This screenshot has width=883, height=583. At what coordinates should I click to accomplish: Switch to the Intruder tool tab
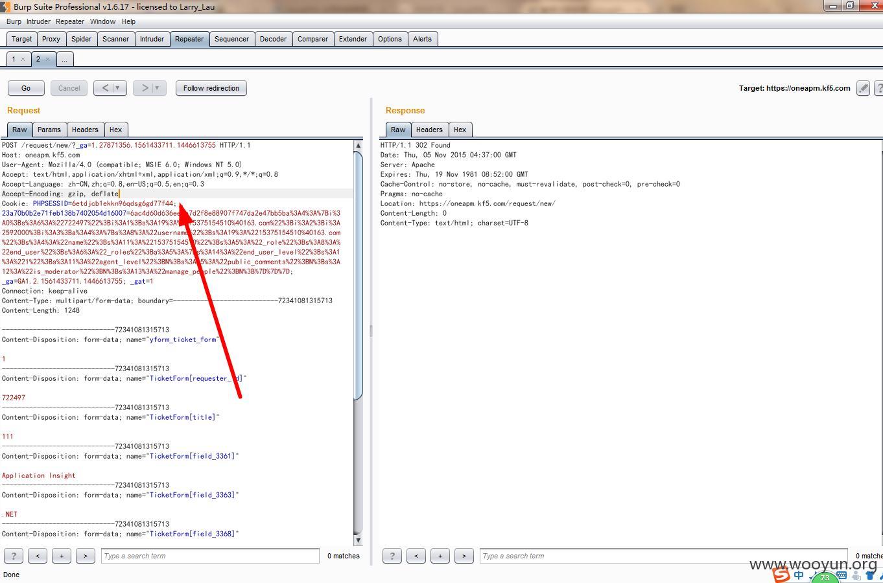point(152,39)
